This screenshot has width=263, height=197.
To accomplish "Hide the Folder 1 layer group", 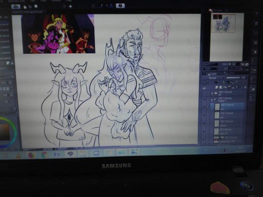I will click(204, 99).
